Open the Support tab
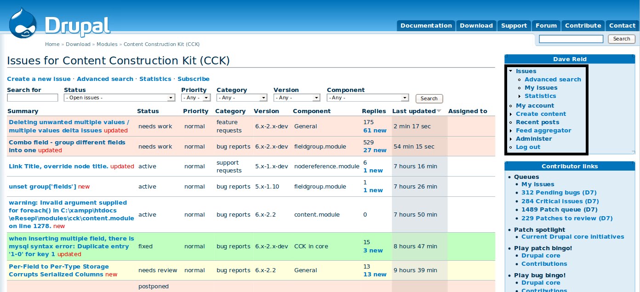 [x=514, y=26]
